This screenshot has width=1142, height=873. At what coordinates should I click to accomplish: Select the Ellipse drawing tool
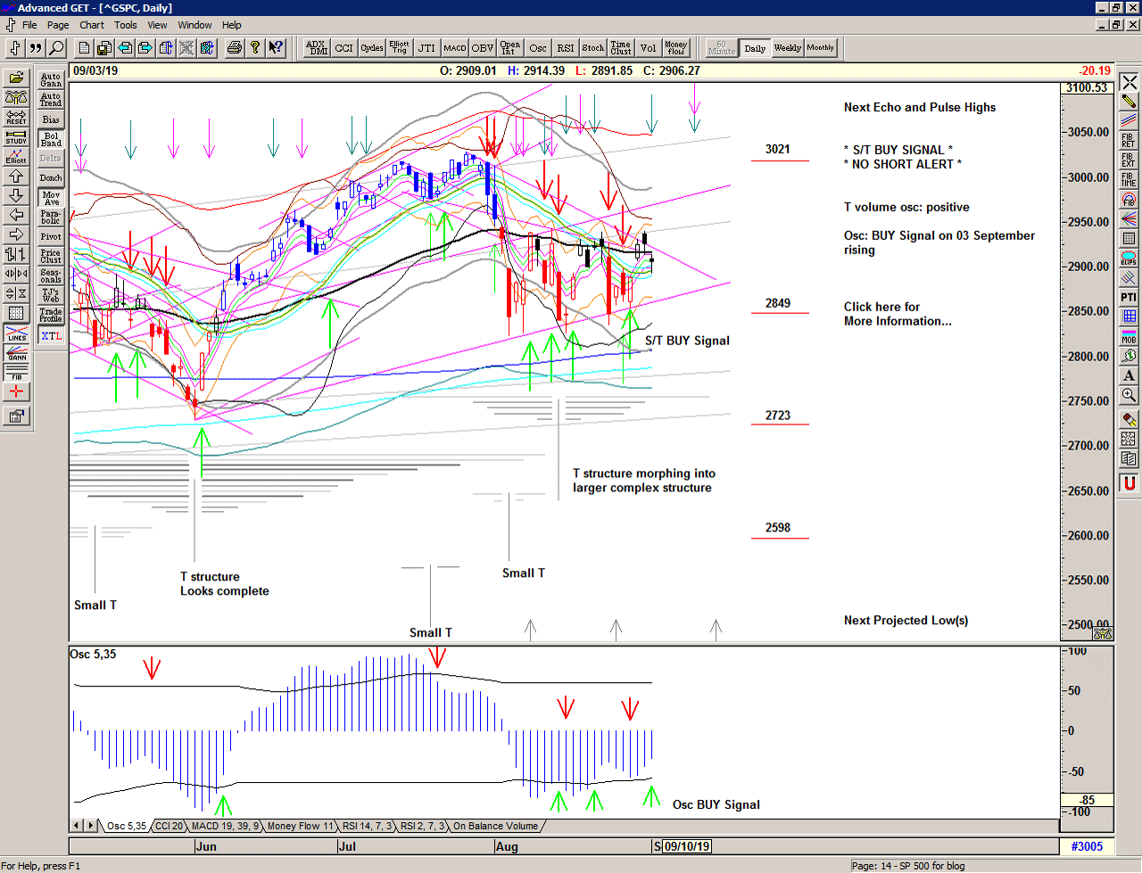pos(1129,258)
